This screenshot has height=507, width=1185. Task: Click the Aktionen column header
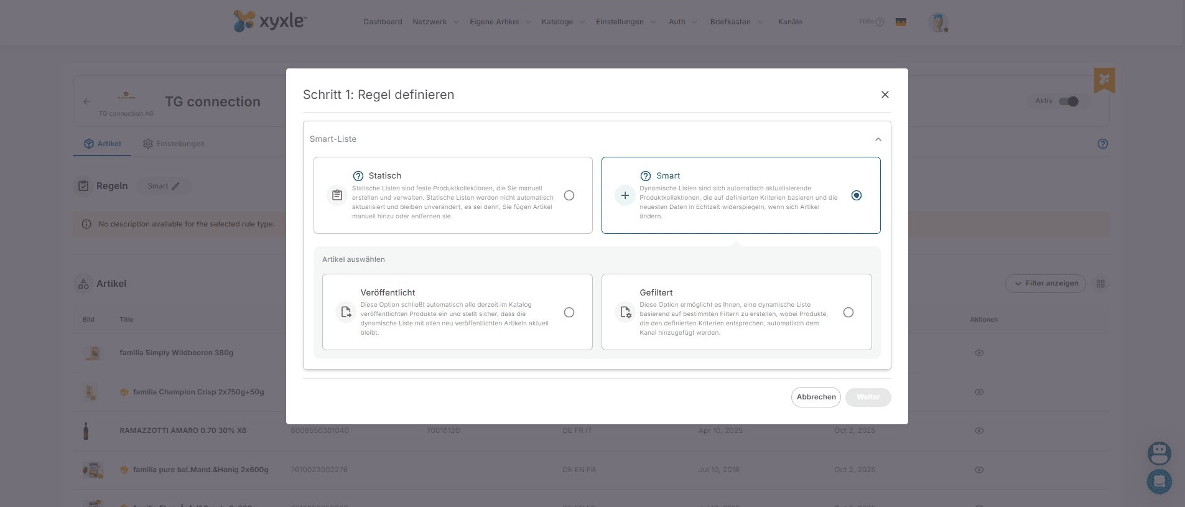[x=983, y=320]
